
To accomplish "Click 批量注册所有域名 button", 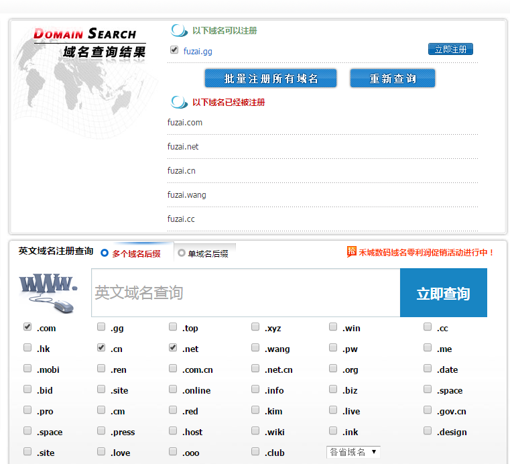I will (x=271, y=78).
